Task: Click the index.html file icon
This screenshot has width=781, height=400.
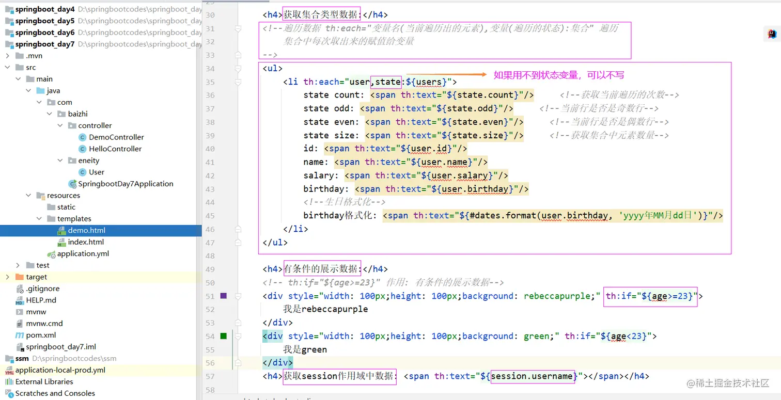Action: [x=61, y=242]
